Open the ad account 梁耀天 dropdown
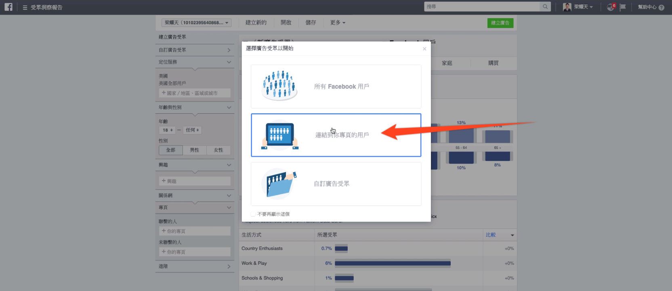 (196, 23)
